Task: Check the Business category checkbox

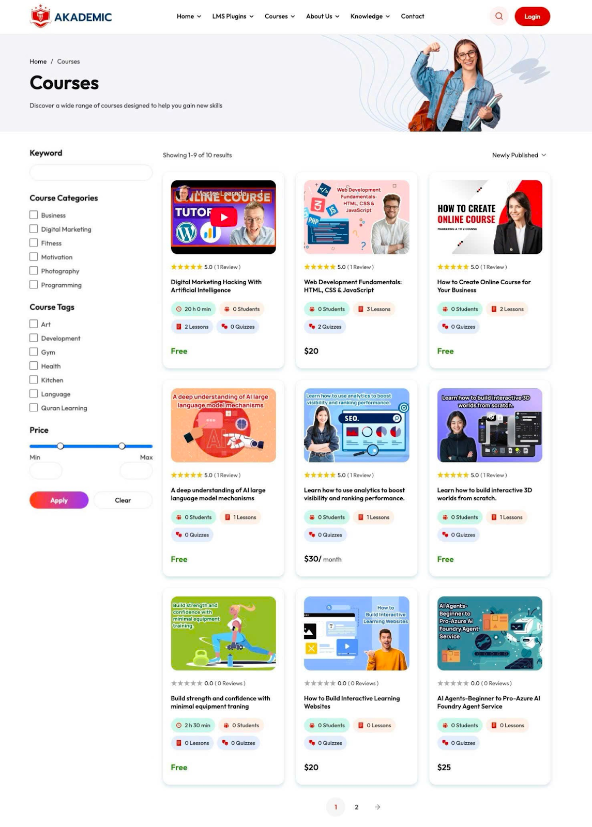Action: 34,215
